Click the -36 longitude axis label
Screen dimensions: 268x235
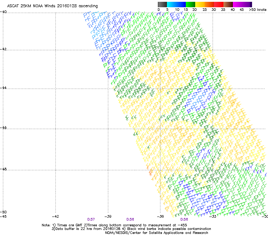click(160, 217)
